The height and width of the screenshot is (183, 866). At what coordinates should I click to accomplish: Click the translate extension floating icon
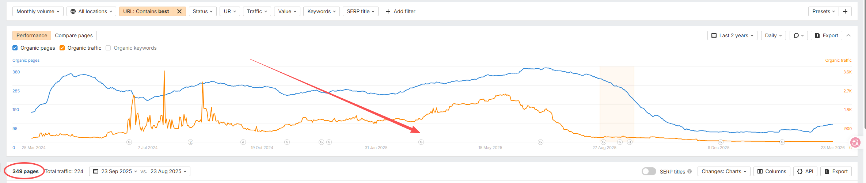[855, 142]
